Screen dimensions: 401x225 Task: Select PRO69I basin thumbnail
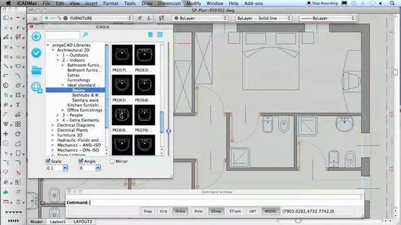tap(122, 115)
